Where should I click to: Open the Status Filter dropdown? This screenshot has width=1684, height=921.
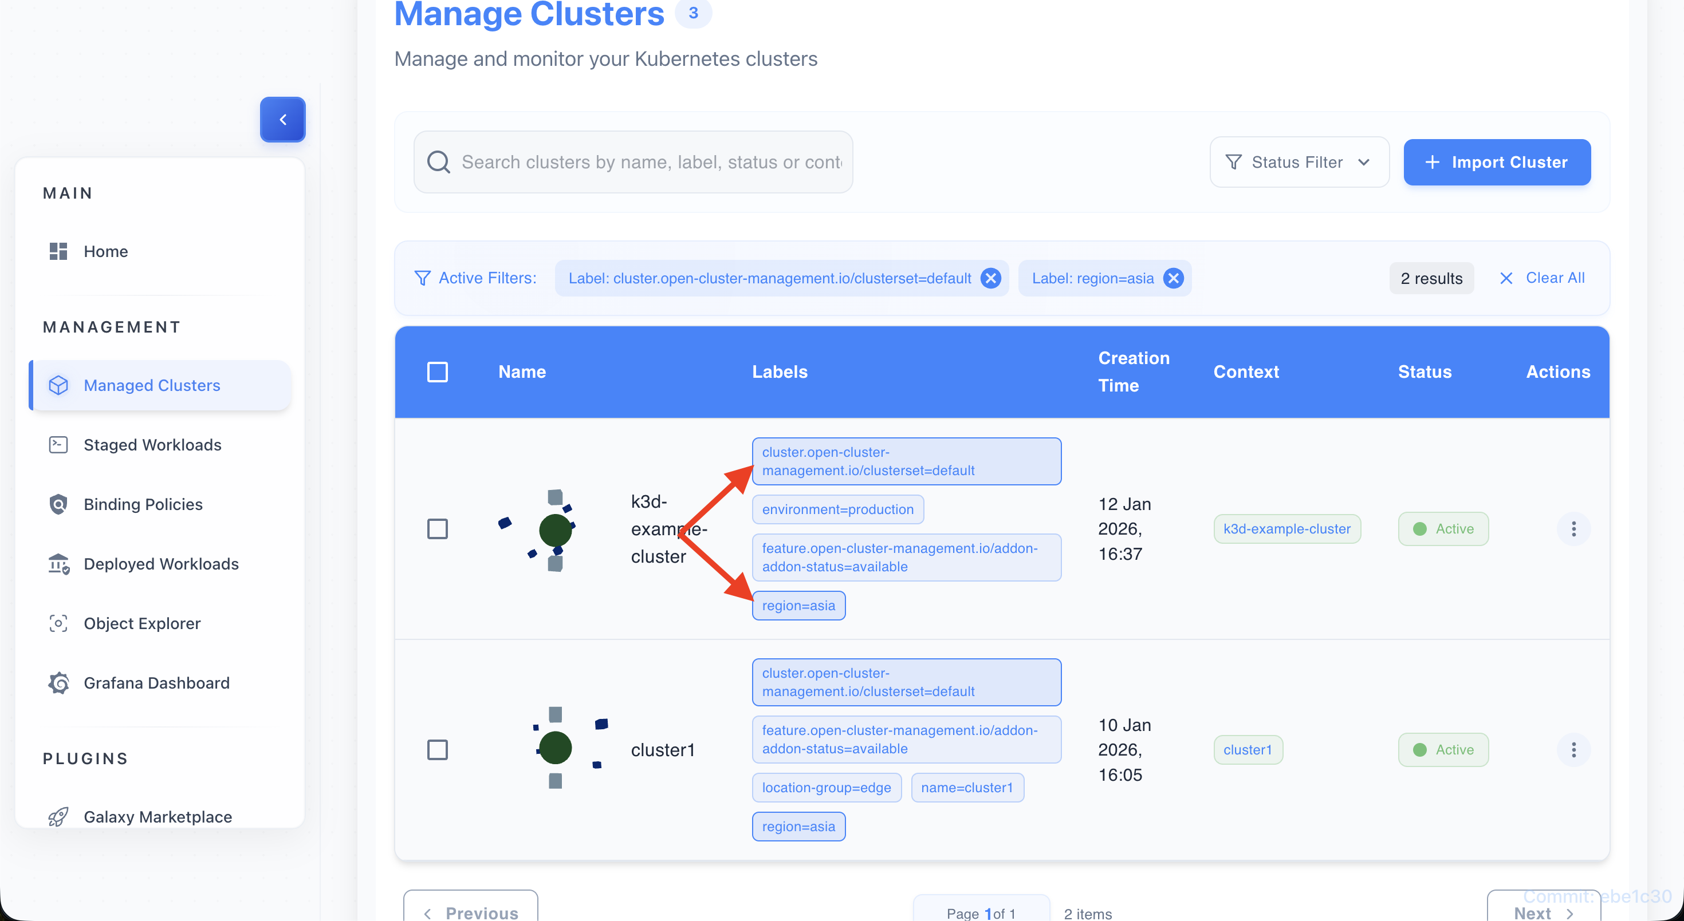click(1299, 162)
